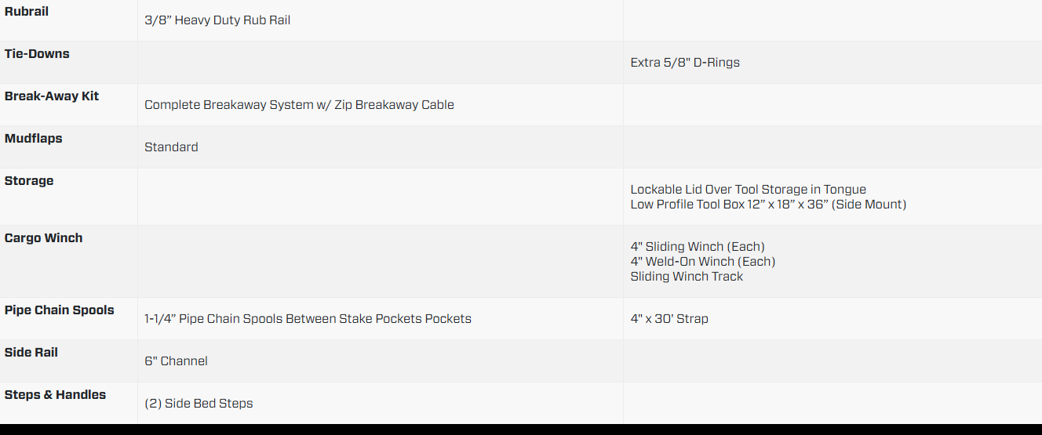The image size is (1042, 435).
Task: Click the Break-Away Kit label
Action: 52,96
